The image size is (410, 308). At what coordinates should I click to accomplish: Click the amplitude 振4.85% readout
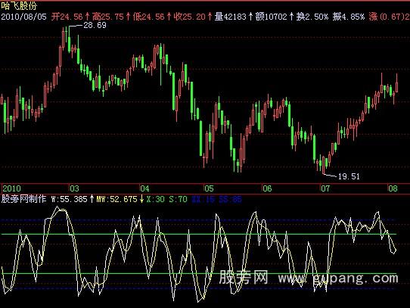349,17
